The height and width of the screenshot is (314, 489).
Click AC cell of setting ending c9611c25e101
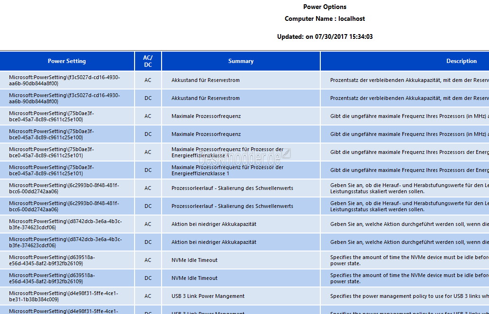[148, 152]
